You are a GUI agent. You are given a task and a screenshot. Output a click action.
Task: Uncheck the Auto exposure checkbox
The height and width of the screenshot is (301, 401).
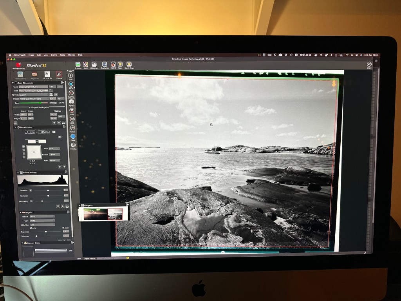pyautogui.click(x=63, y=228)
